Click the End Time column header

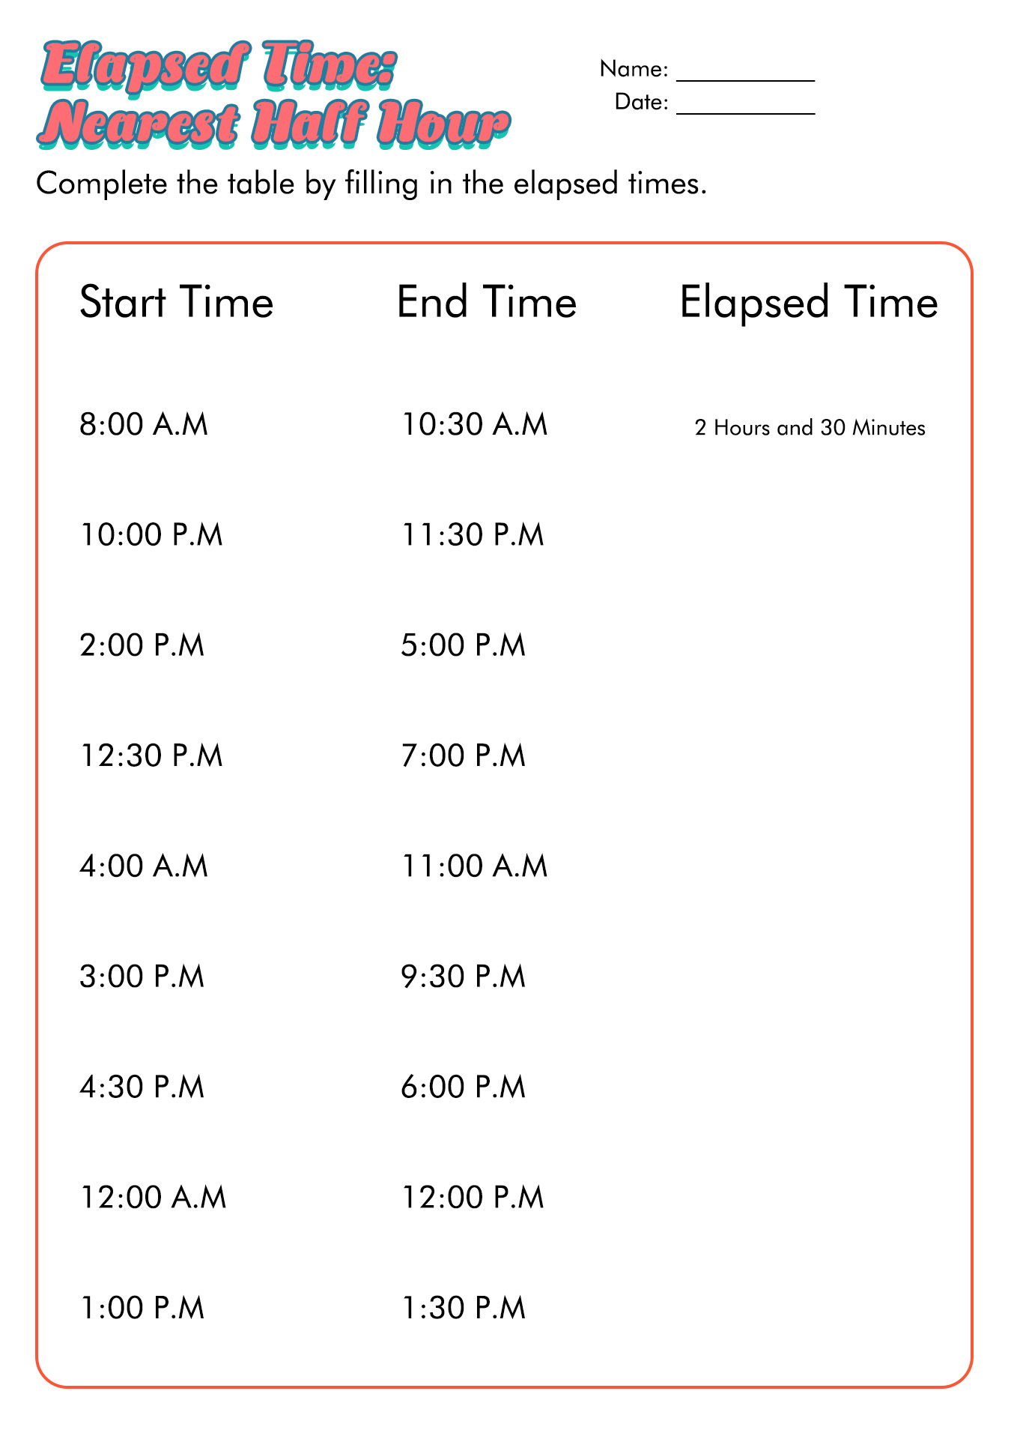(x=487, y=303)
